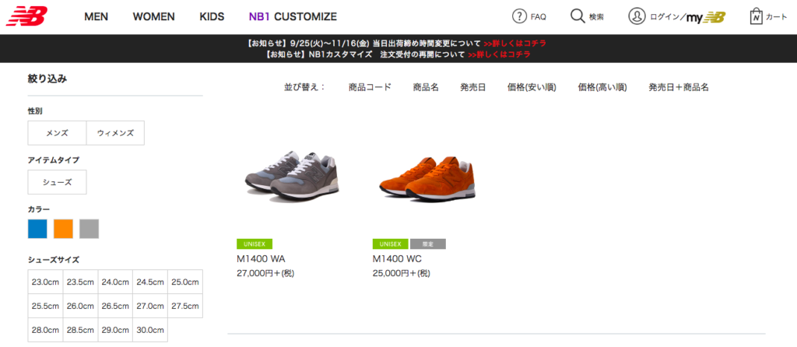This screenshot has height=347, width=797.
Task: Toggle the ウィメンズ gender filter
Action: (115, 133)
